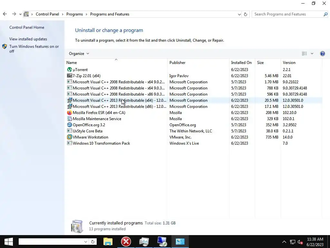Click the change view icon
This screenshot has height=248, width=330.
(x=304, y=54)
